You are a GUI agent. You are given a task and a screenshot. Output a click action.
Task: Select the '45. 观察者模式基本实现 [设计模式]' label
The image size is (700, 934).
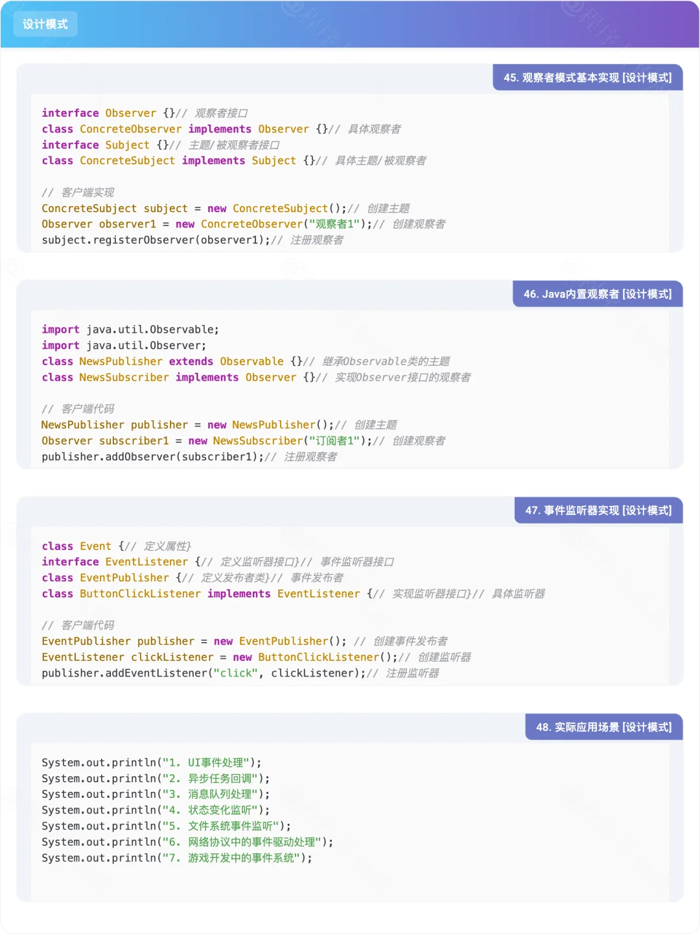(588, 77)
